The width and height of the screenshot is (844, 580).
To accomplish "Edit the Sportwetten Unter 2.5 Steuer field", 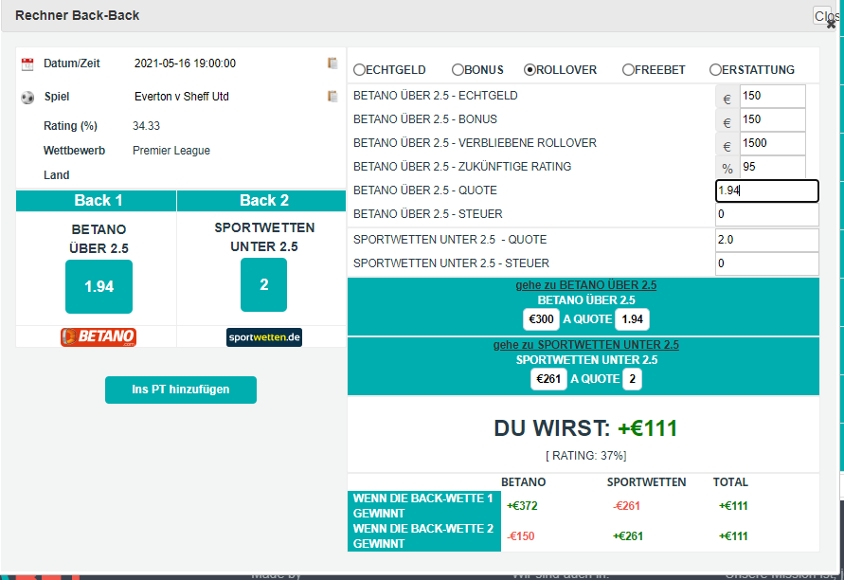I will click(767, 263).
